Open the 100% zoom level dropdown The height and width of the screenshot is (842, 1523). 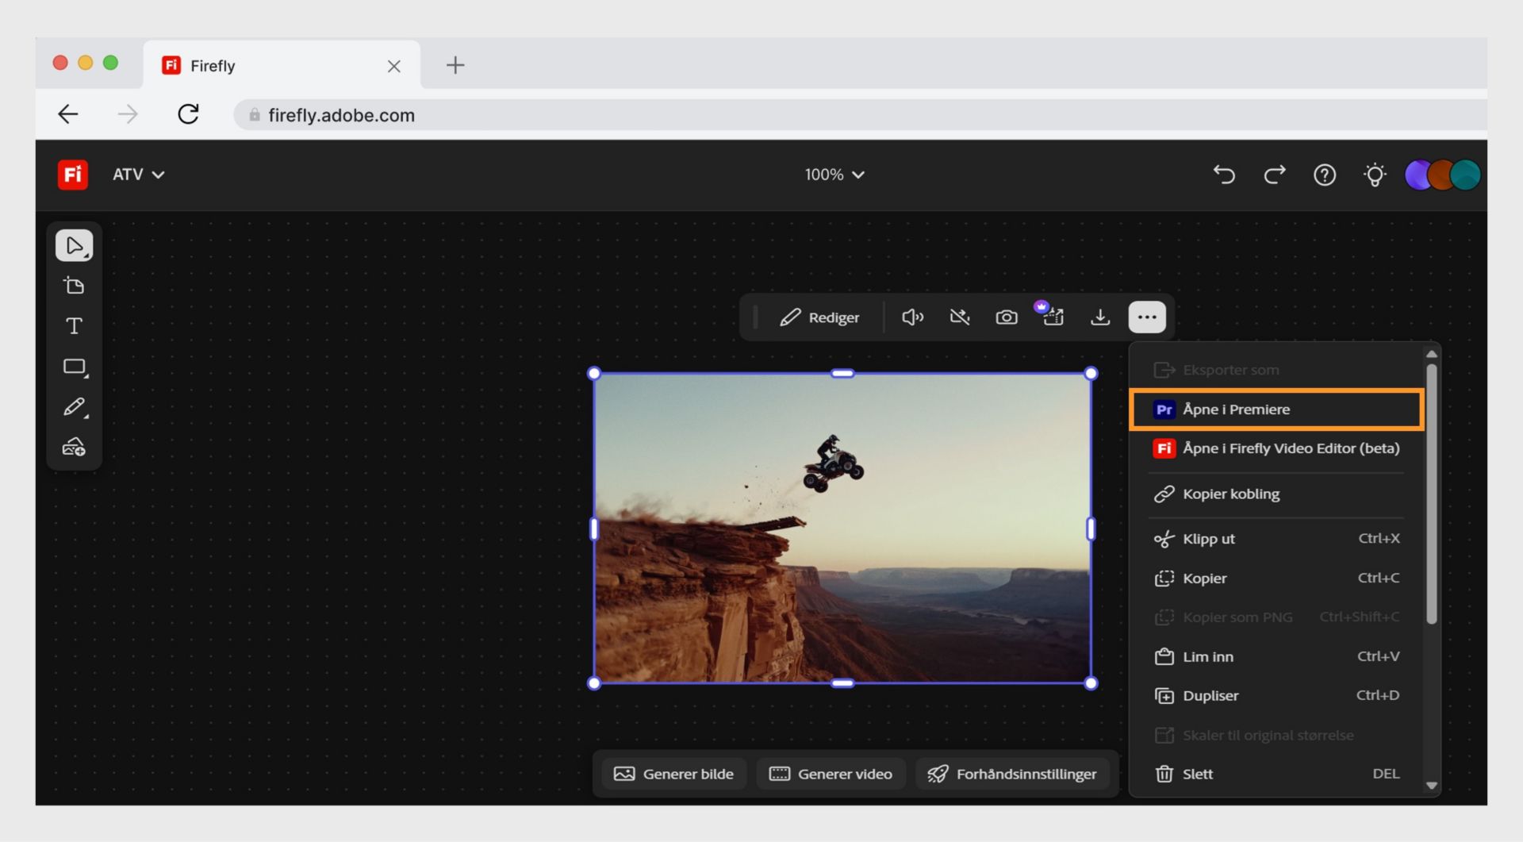coord(834,175)
